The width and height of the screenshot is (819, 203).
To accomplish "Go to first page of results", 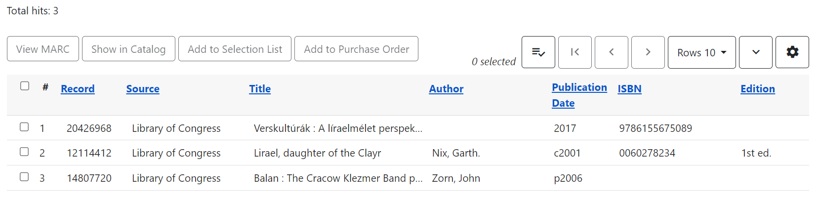I will 574,52.
